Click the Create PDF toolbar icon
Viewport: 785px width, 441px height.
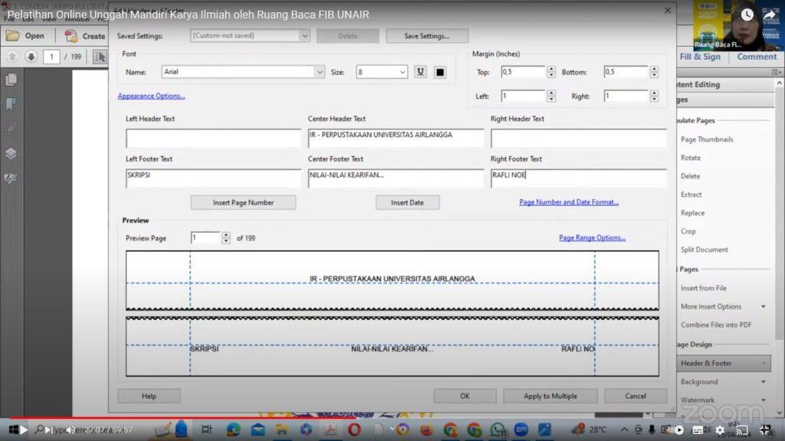[x=71, y=36]
